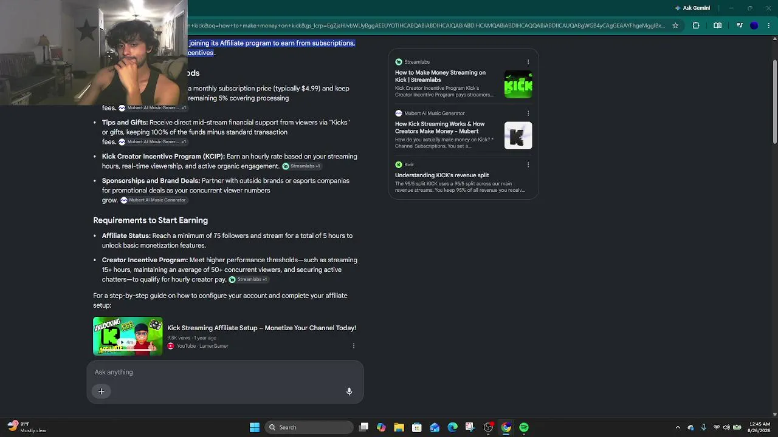Open Outlook from the taskbar
The image size is (778, 437).
coord(435,427)
